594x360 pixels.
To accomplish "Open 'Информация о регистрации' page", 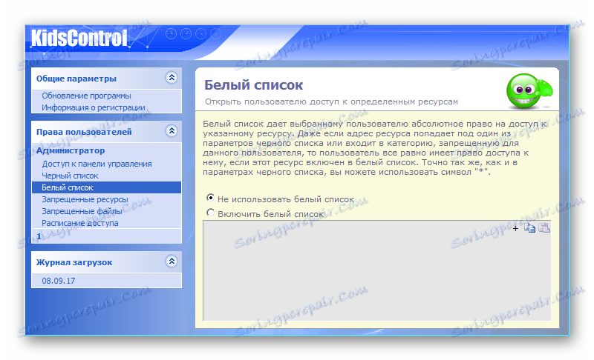I will click(x=94, y=107).
